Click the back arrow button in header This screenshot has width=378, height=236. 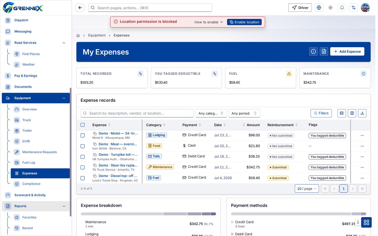point(80,8)
